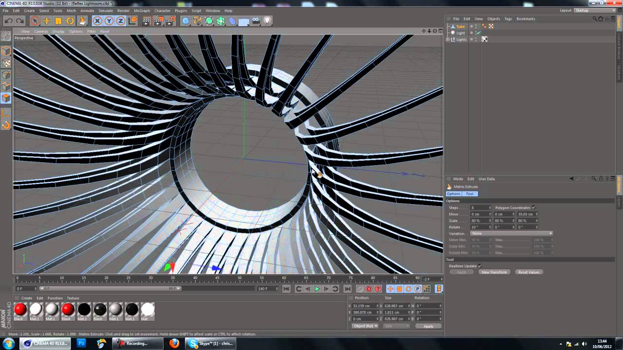The height and width of the screenshot is (350, 623).
Task: Select the Scale tool
Action: [58, 21]
